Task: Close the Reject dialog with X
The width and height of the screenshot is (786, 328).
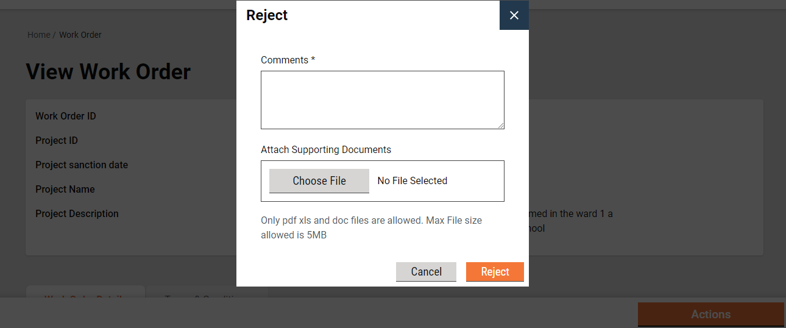Action: (x=514, y=15)
